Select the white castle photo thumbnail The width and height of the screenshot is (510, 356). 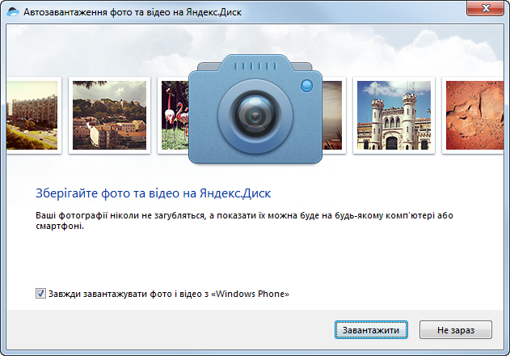[394, 116]
